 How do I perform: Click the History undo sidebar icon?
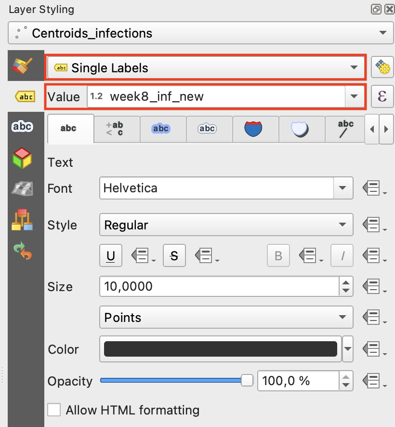(22, 251)
